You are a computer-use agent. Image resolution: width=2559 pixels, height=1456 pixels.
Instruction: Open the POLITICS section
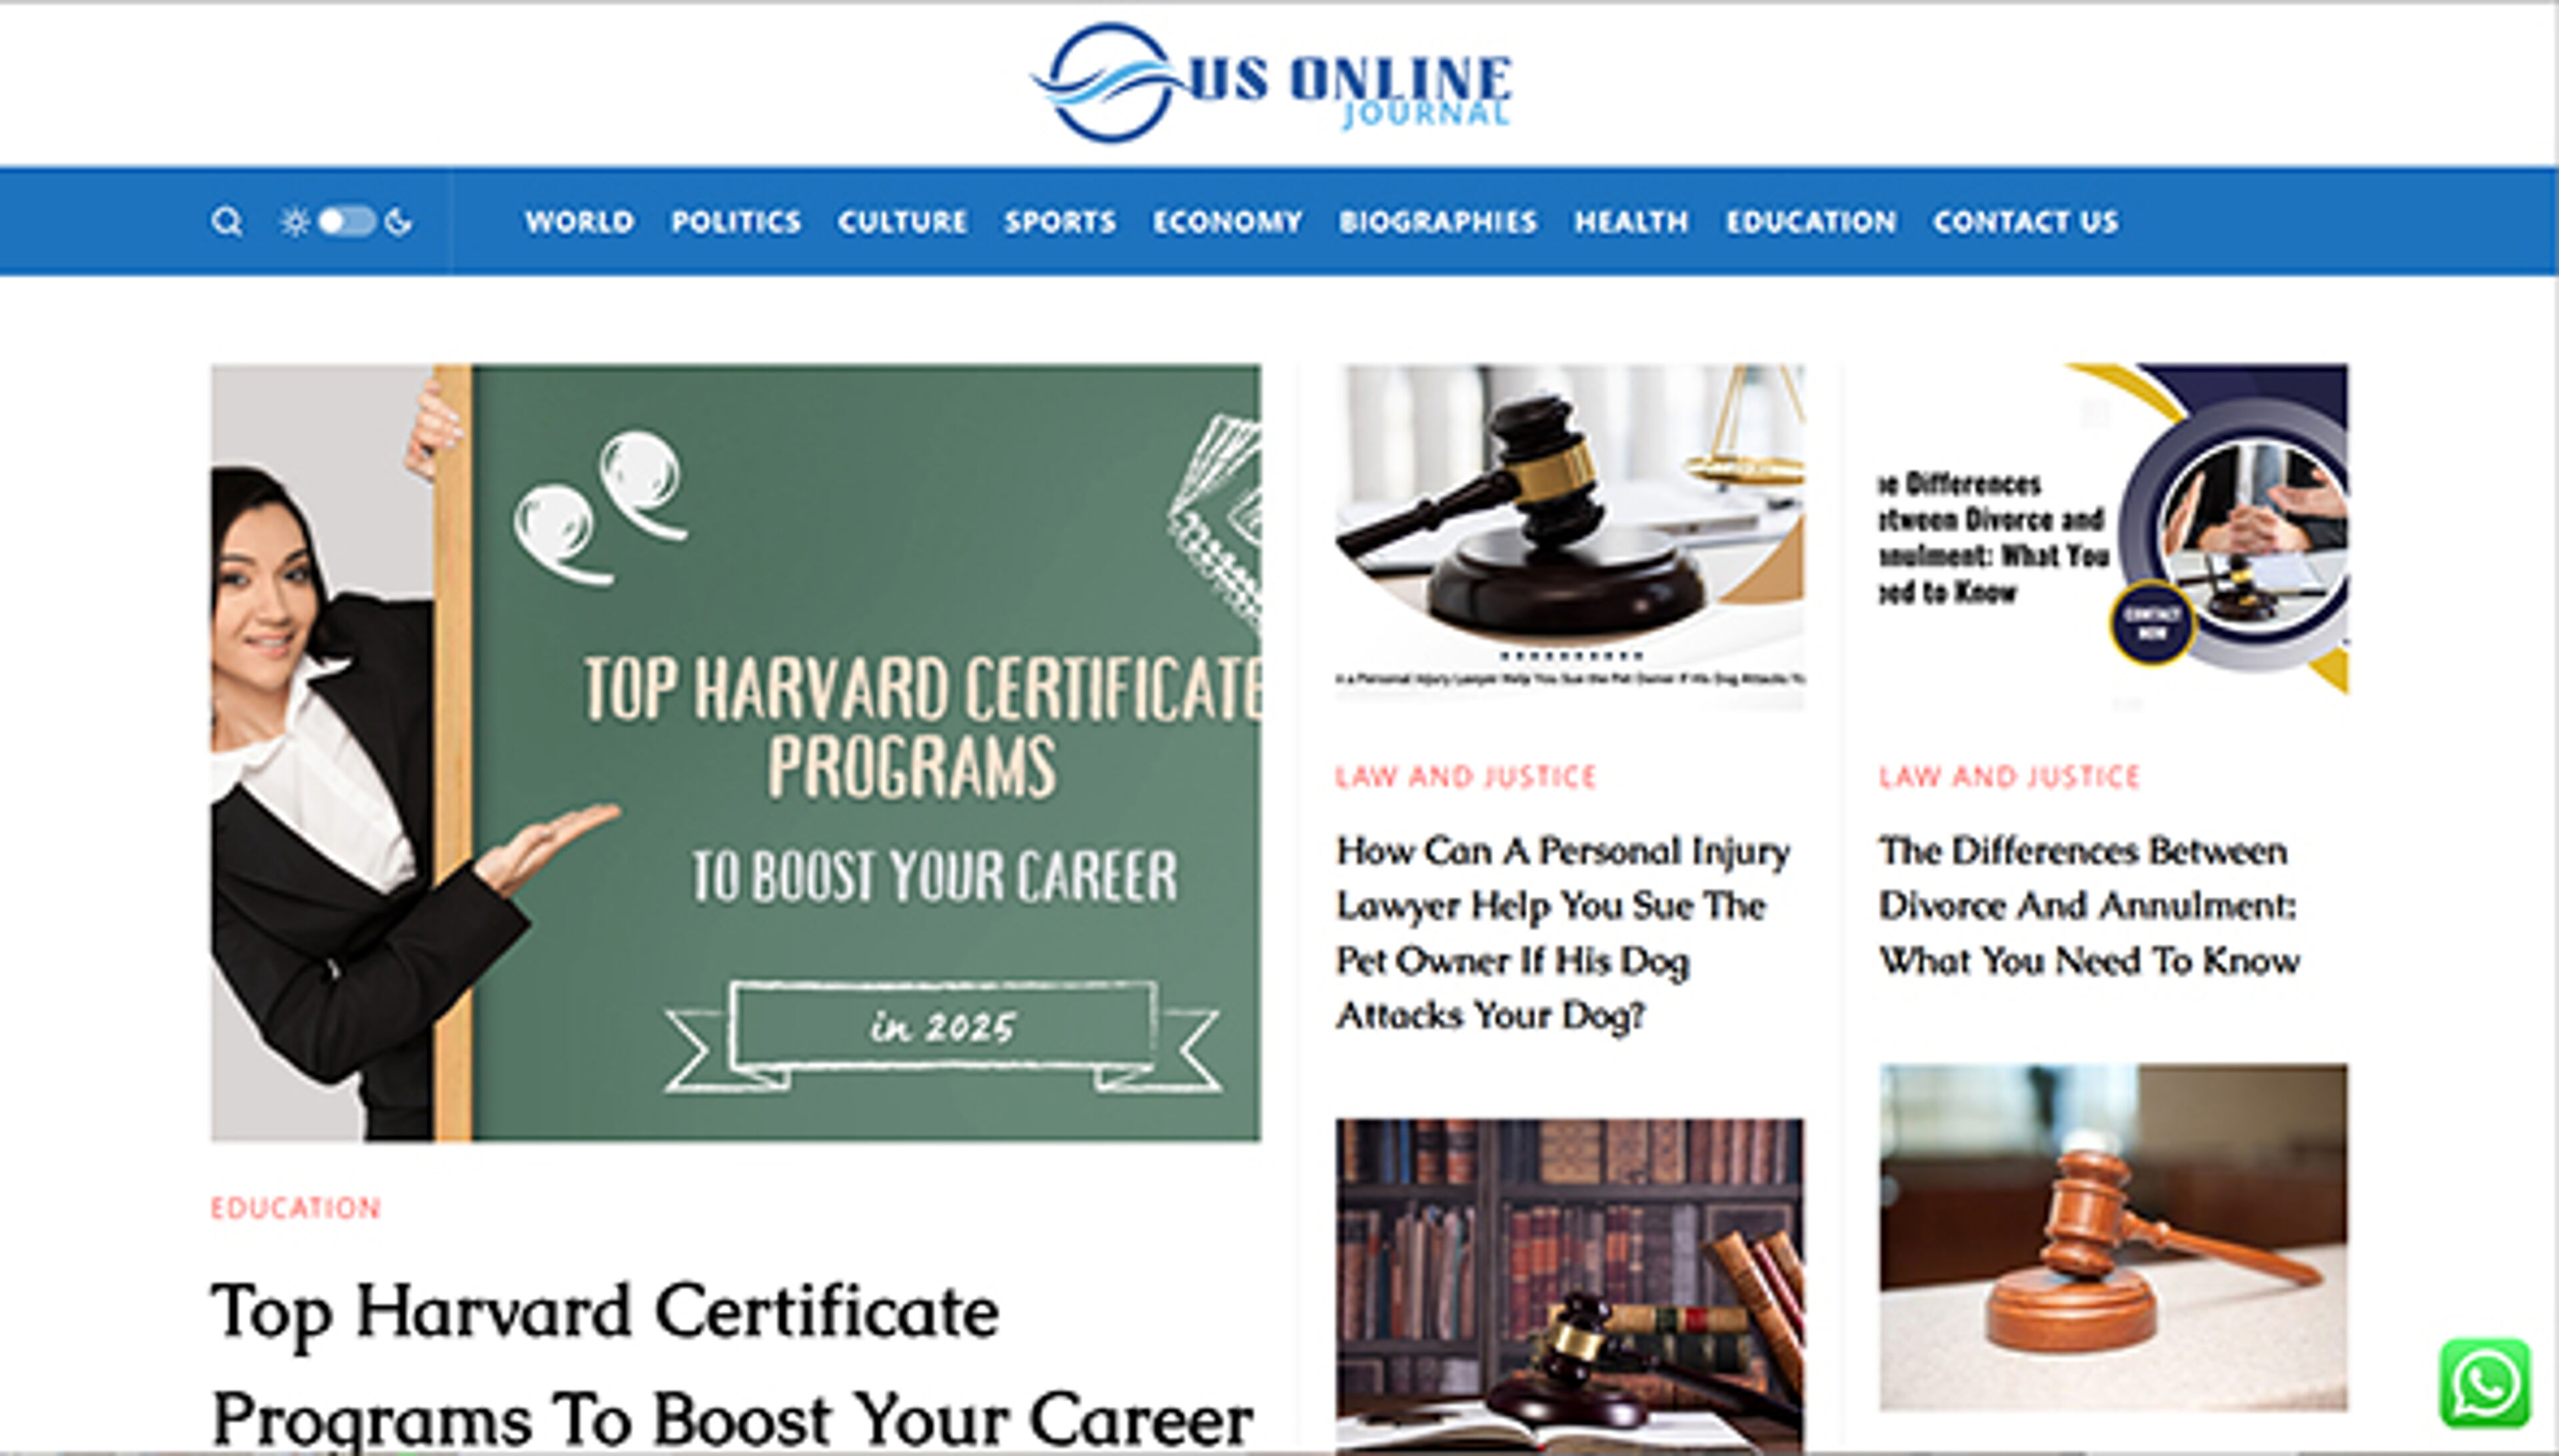[735, 222]
